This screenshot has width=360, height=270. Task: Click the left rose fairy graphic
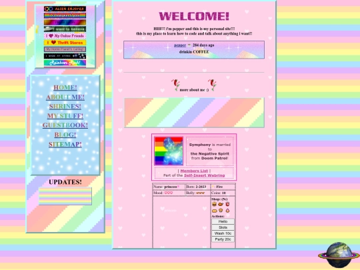[x=175, y=85]
